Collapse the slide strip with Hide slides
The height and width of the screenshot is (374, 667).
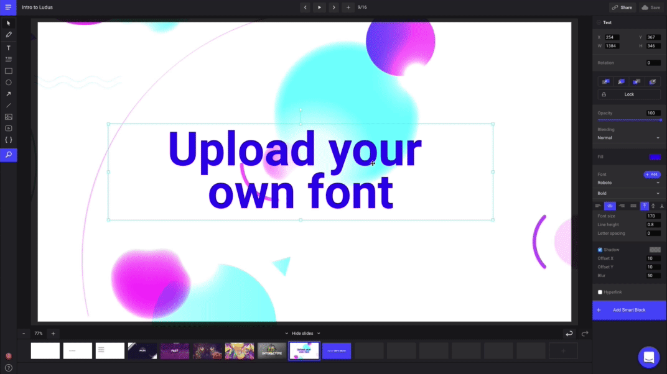point(302,334)
